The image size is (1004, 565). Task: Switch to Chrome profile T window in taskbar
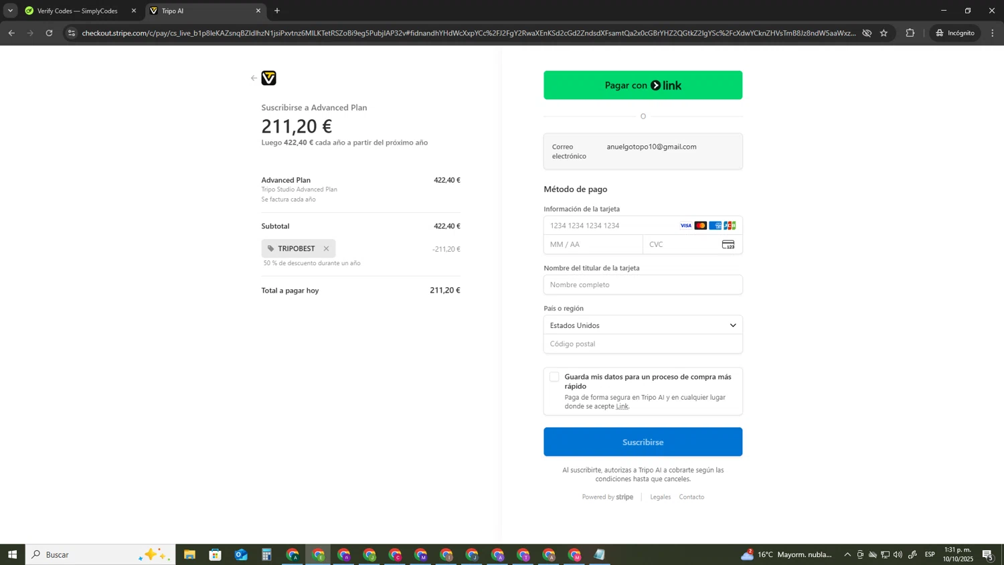(x=523, y=554)
